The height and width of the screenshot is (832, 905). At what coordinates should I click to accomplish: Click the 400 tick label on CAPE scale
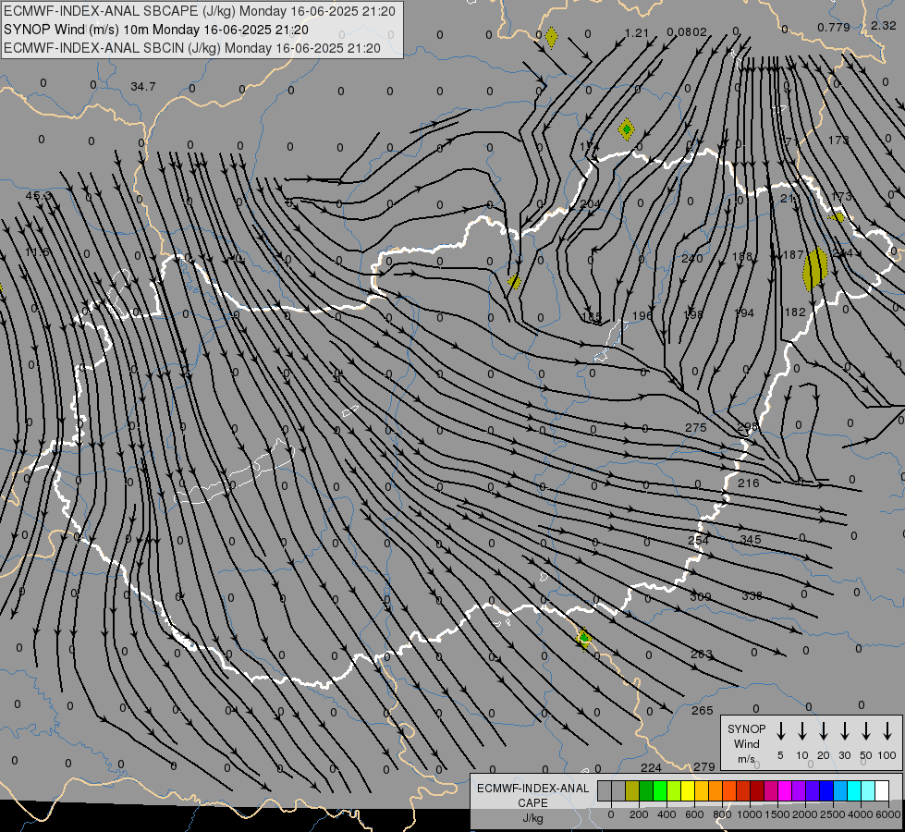pos(667,814)
